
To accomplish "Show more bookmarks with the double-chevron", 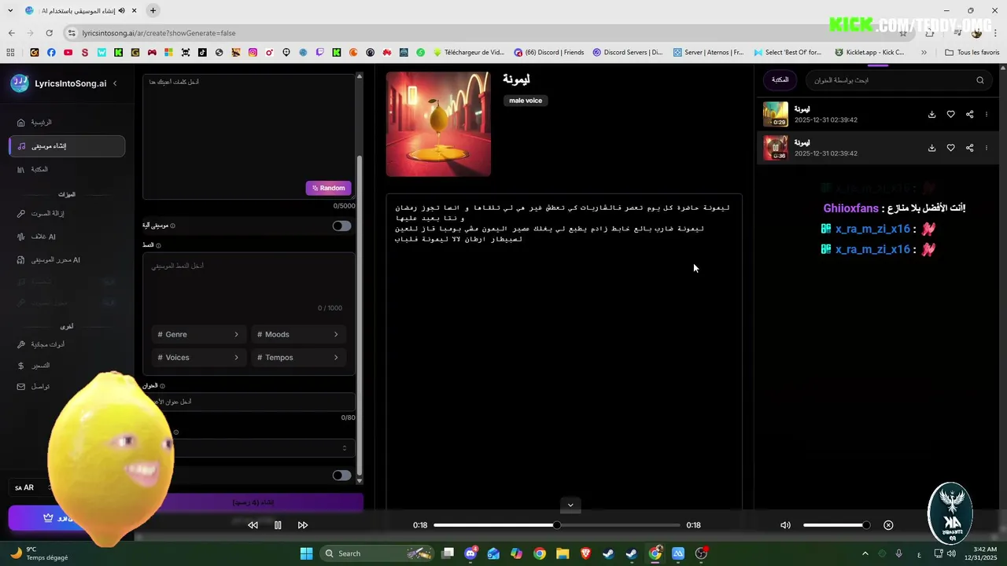I will click(x=924, y=53).
